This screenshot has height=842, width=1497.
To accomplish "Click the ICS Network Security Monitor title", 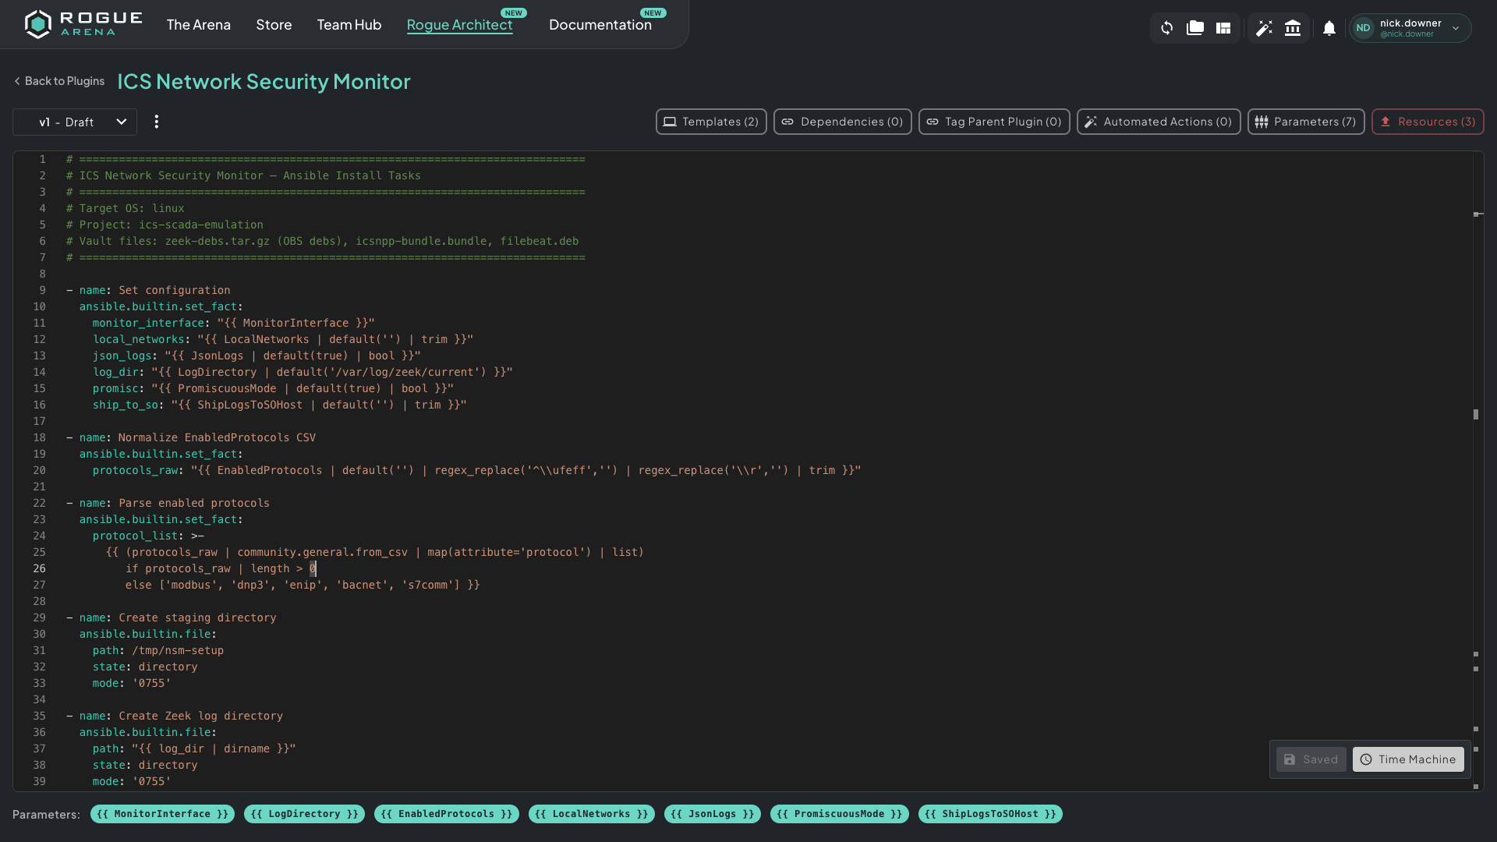I will (x=264, y=81).
